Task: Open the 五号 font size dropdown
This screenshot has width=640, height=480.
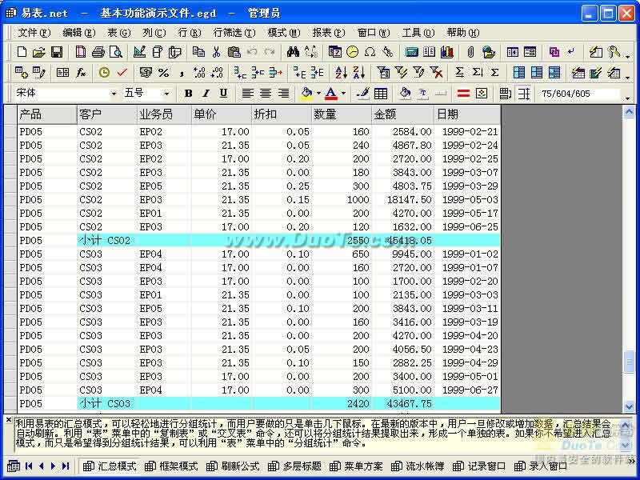Action: [166, 94]
